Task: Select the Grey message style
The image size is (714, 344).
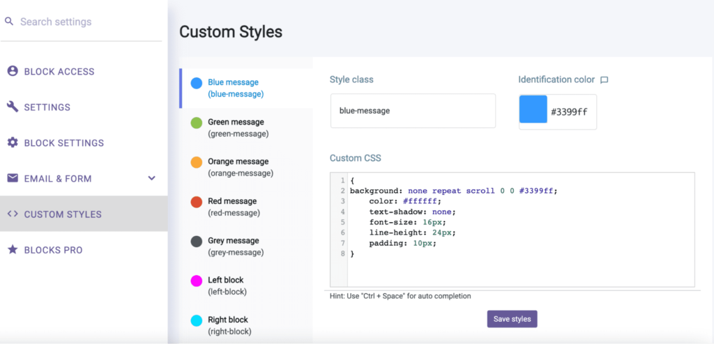Action: tap(246, 247)
